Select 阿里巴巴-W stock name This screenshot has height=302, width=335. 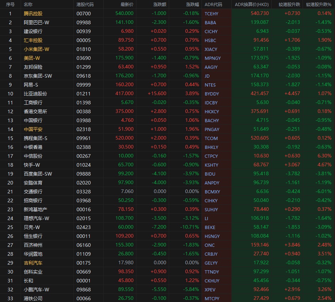point(36,22)
